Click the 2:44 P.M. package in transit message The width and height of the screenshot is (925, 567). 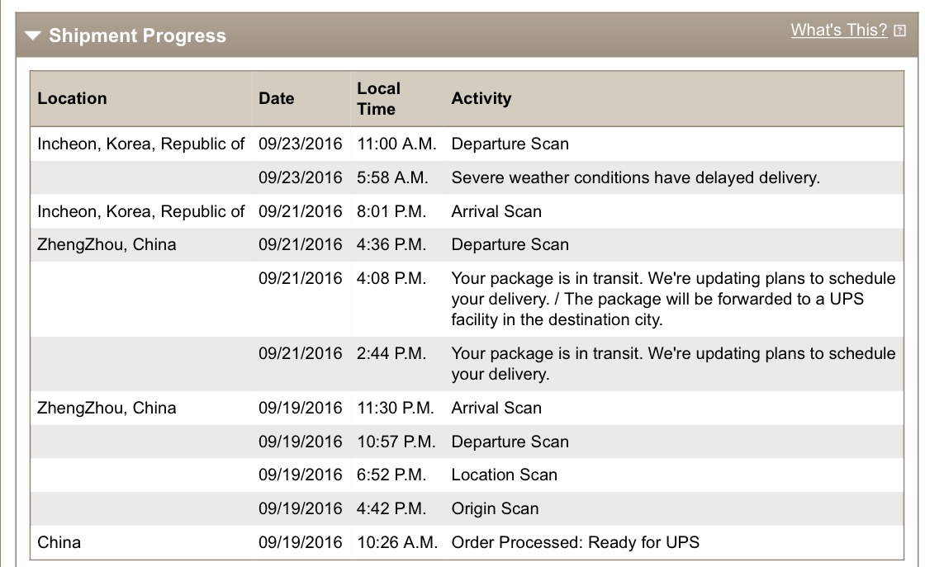(673, 364)
